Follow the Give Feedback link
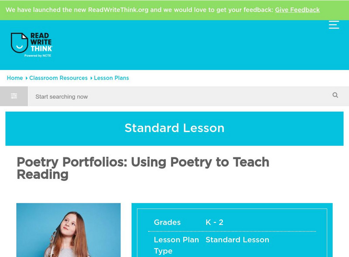 (297, 10)
